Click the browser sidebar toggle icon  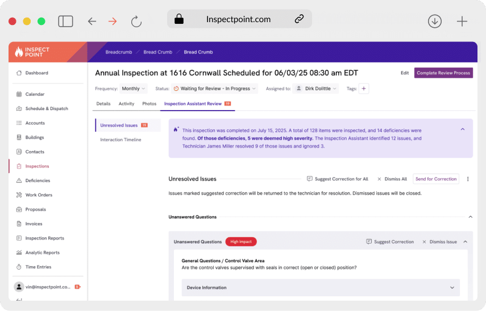[65, 21]
